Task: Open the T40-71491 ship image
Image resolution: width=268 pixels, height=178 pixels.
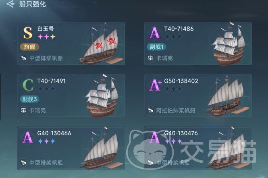Action: pos(102,97)
